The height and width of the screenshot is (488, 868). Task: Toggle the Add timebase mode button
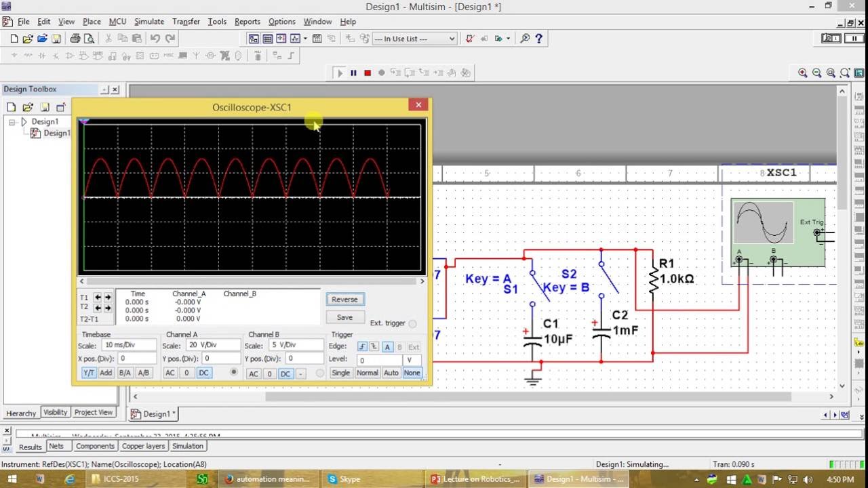106,373
